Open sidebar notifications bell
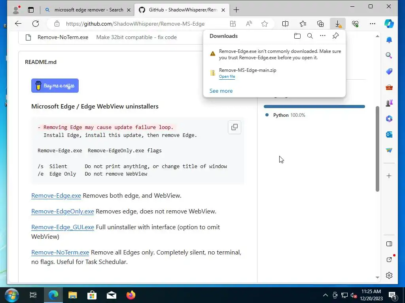 pyautogui.click(x=389, y=40)
